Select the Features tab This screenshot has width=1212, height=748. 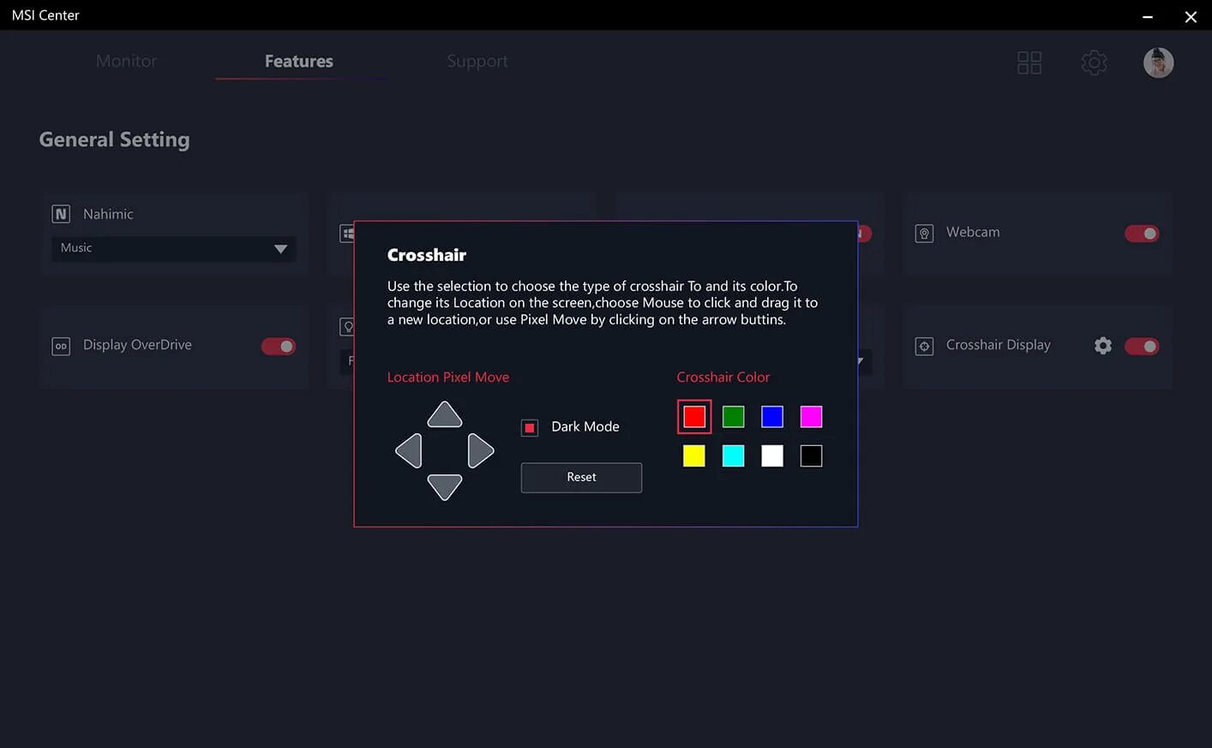[299, 61]
